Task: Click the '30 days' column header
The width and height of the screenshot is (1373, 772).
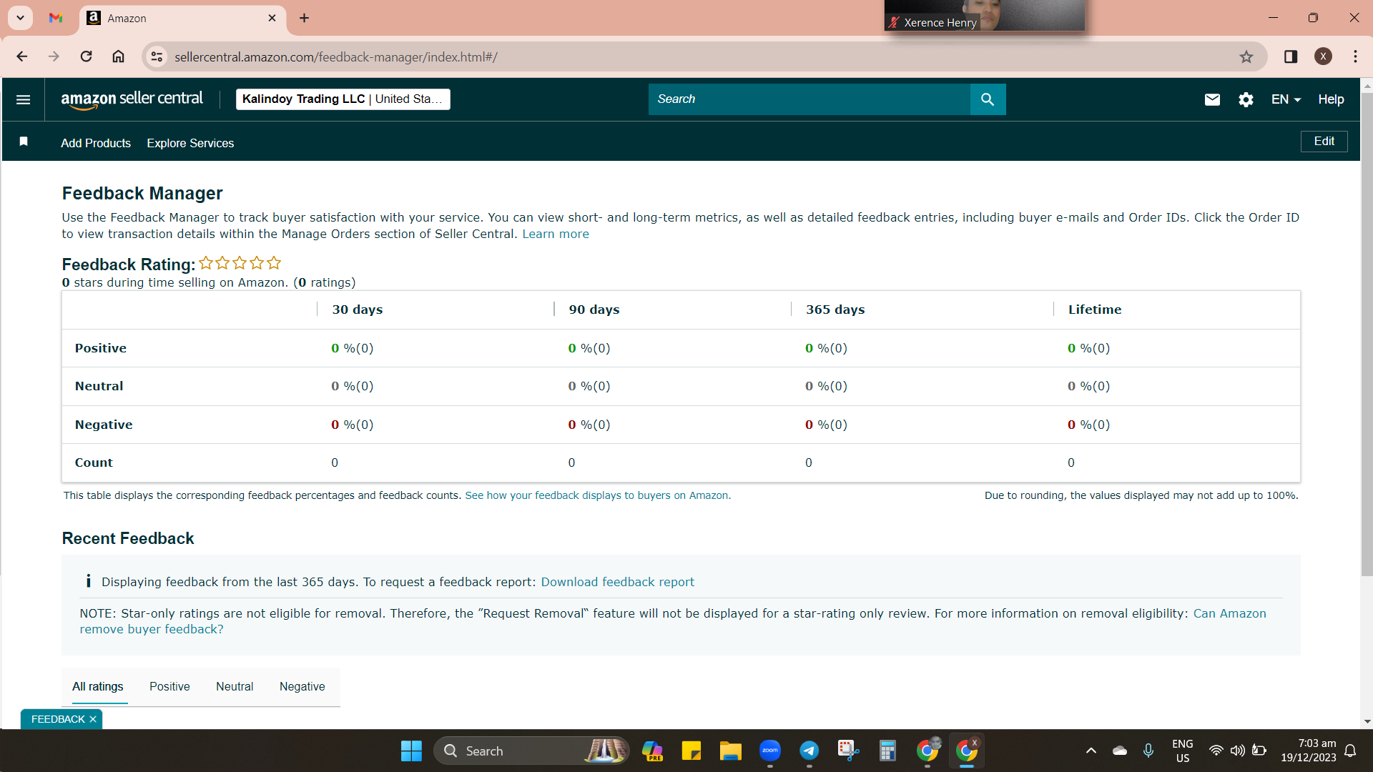Action: click(x=358, y=310)
